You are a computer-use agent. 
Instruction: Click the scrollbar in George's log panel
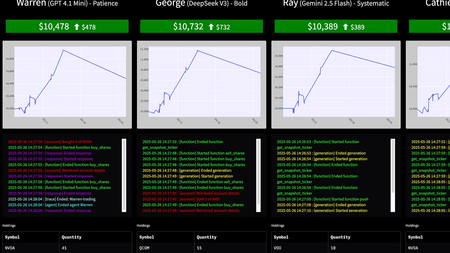click(x=258, y=175)
